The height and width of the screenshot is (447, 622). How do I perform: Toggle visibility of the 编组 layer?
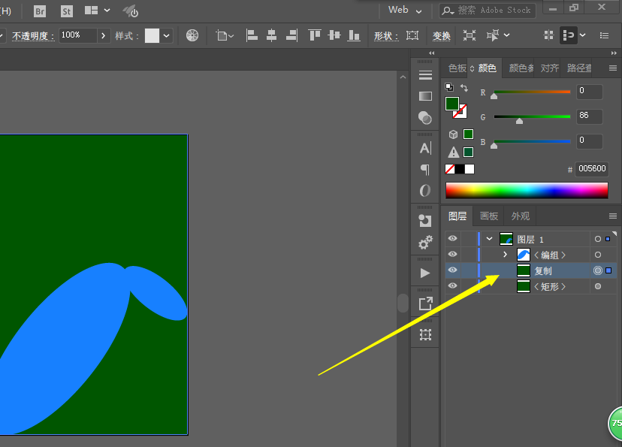click(452, 255)
